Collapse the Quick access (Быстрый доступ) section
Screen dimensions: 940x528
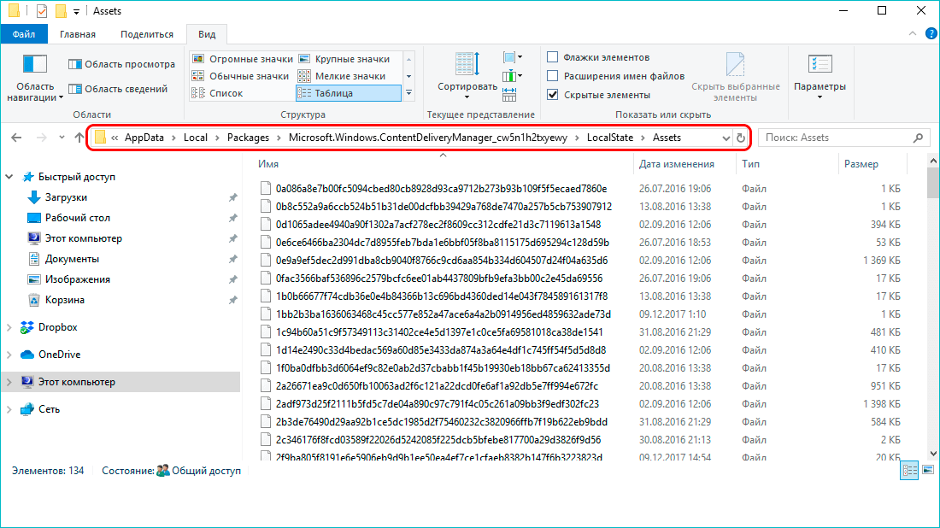coord(9,177)
